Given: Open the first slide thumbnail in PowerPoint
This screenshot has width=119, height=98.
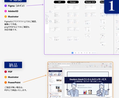Looking at the screenshot, I should coord(55,72).
